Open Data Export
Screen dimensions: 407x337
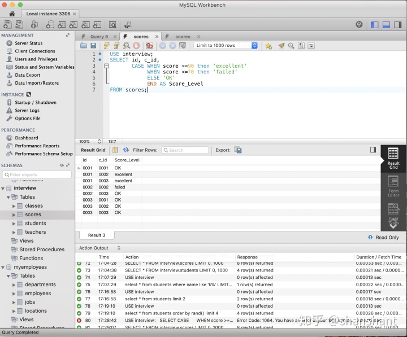pos(28,75)
